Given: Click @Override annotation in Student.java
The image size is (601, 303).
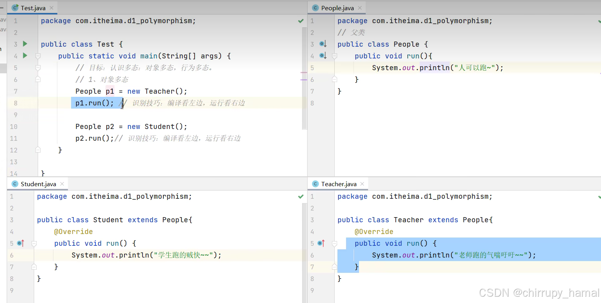Looking at the screenshot, I should (73, 232).
